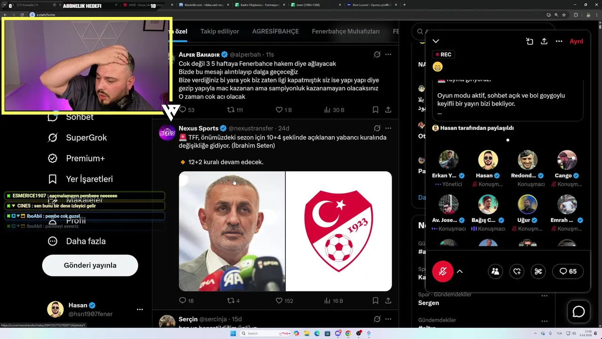Retweet Alper Bahadır's post

point(231,110)
